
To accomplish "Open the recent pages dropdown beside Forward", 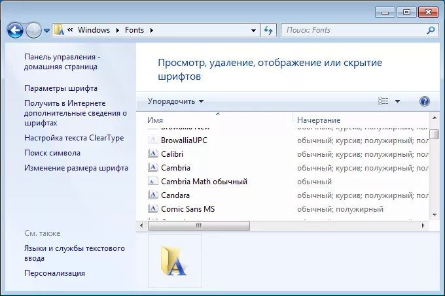I will tap(47, 30).
